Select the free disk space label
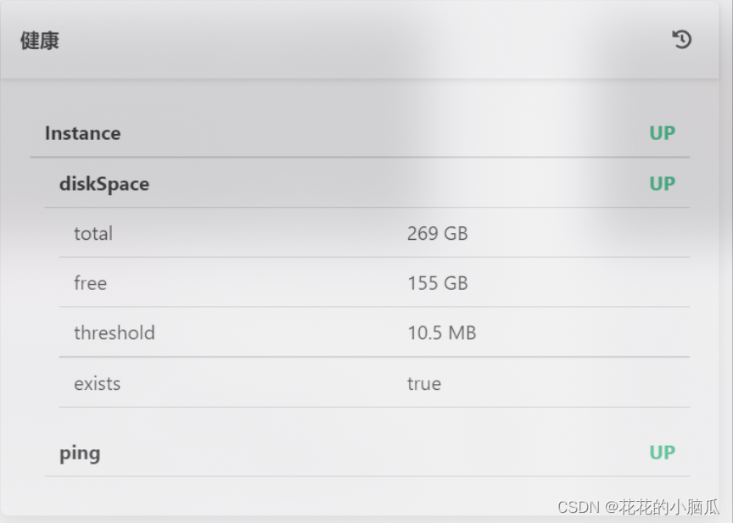Image resolution: width=733 pixels, height=523 pixels. tap(90, 283)
